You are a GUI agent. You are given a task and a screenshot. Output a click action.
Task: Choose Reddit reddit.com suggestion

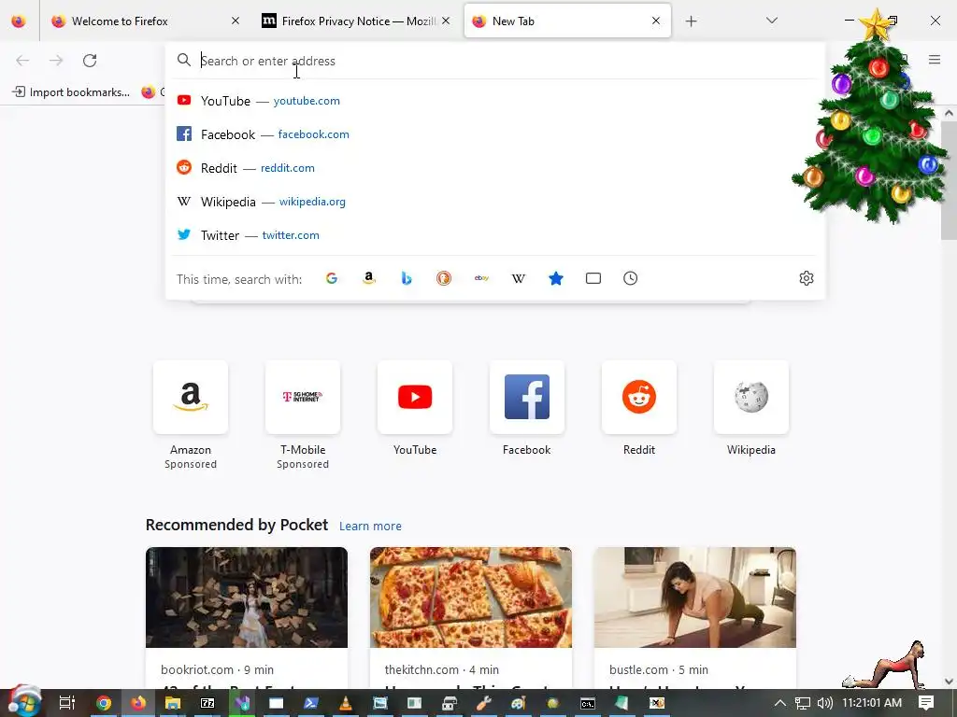click(495, 168)
